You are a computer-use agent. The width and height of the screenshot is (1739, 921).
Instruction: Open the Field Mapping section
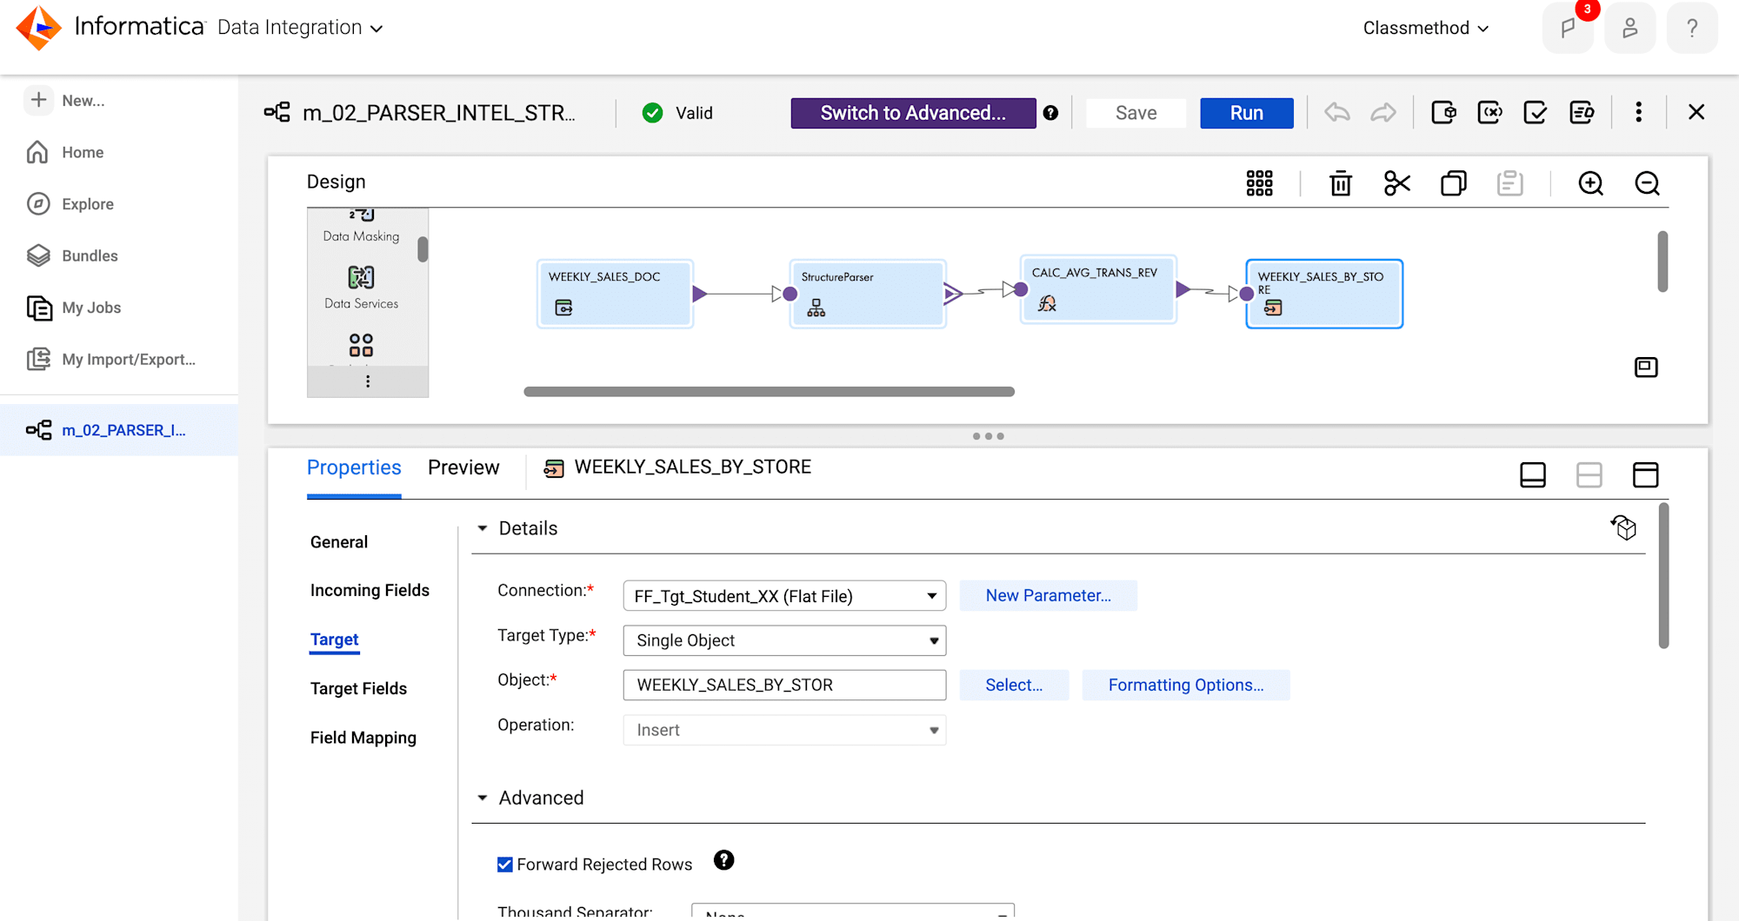(x=363, y=738)
